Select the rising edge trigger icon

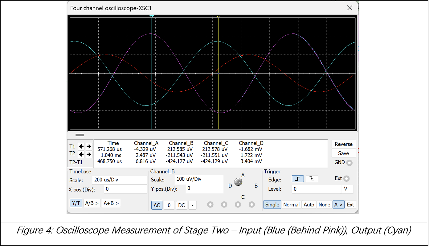[297, 179]
